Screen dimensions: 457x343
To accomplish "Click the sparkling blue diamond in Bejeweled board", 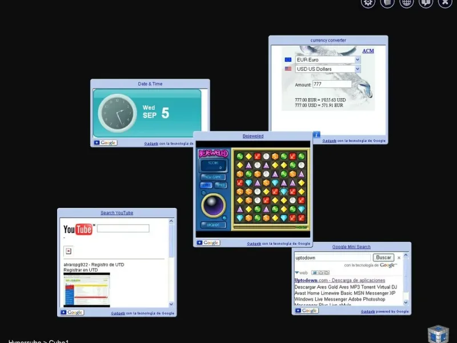I will tap(284, 192).
